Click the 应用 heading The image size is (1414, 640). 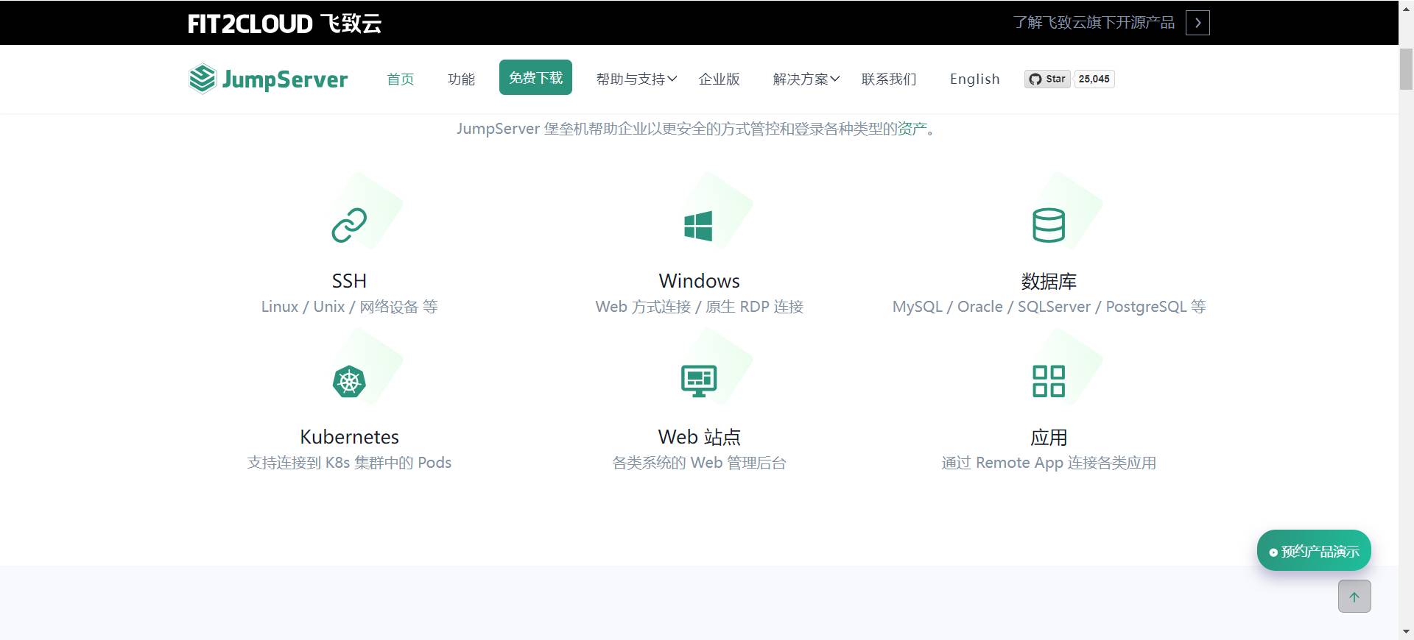click(x=1049, y=437)
